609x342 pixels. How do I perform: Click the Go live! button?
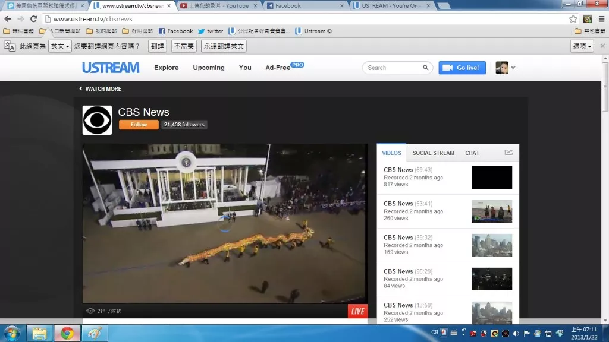click(x=462, y=68)
